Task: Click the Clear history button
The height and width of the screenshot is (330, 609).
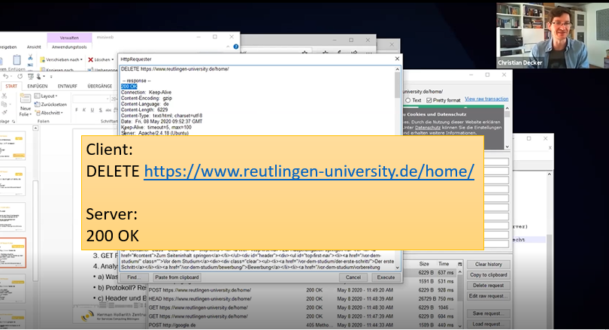Action: pyautogui.click(x=489, y=264)
